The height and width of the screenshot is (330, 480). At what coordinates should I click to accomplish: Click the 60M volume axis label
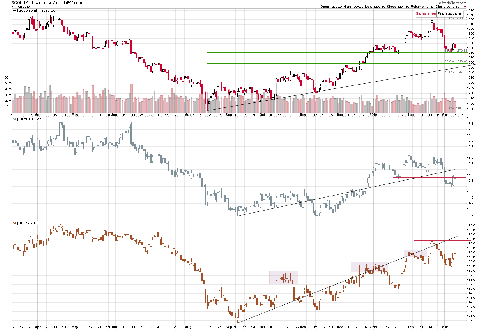[8, 78]
